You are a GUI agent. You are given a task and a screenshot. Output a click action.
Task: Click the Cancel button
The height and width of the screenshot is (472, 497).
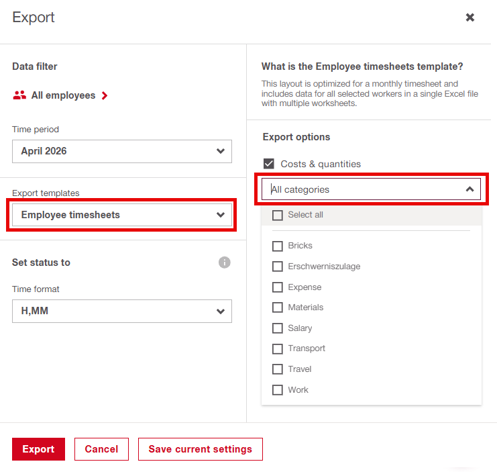[x=101, y=449]
